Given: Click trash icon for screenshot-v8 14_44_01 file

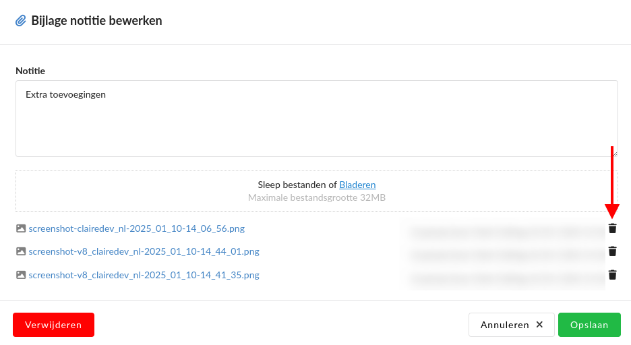Looking at the screenshot, I should (x=612, y=251).
